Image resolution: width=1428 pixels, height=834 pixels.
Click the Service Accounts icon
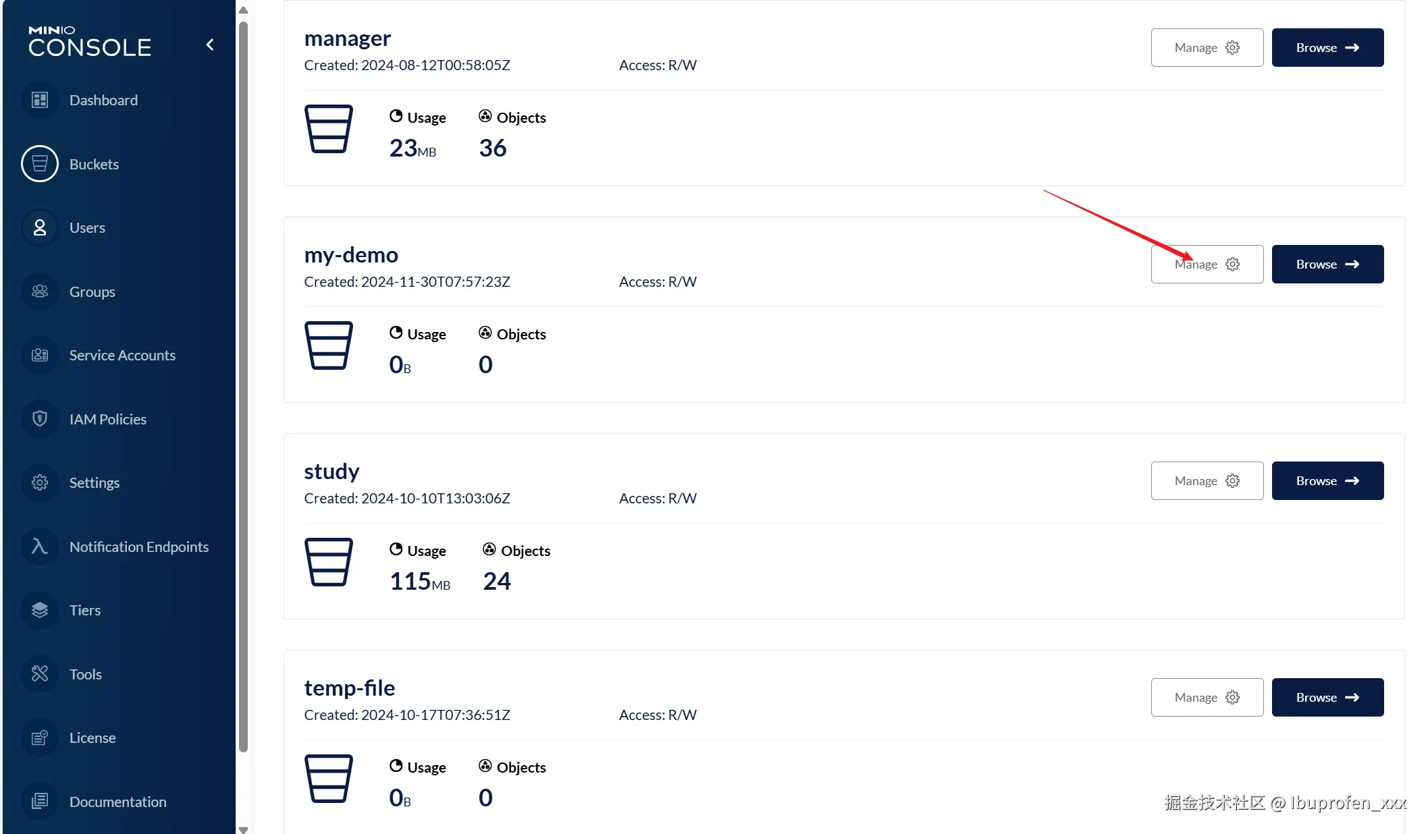coord(40,356)
